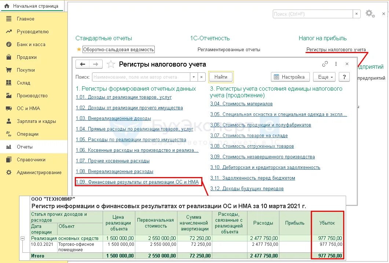Go back with the left arrow button
This screenshot has height=263, width=389.
click(x=82, y=64)
